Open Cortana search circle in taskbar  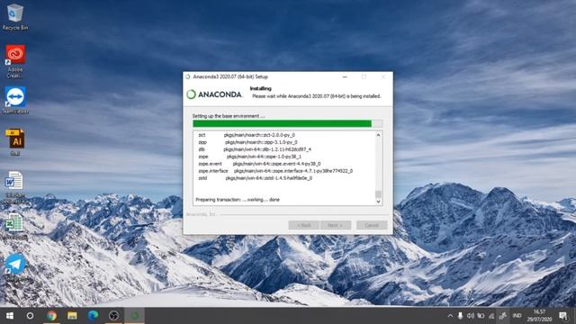pyautogui.click(x=30, y=316)
